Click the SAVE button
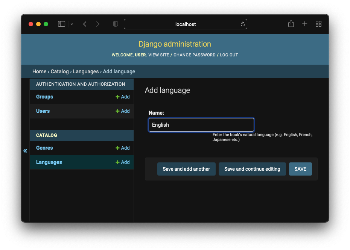350x250 pixels. point(300,169)
